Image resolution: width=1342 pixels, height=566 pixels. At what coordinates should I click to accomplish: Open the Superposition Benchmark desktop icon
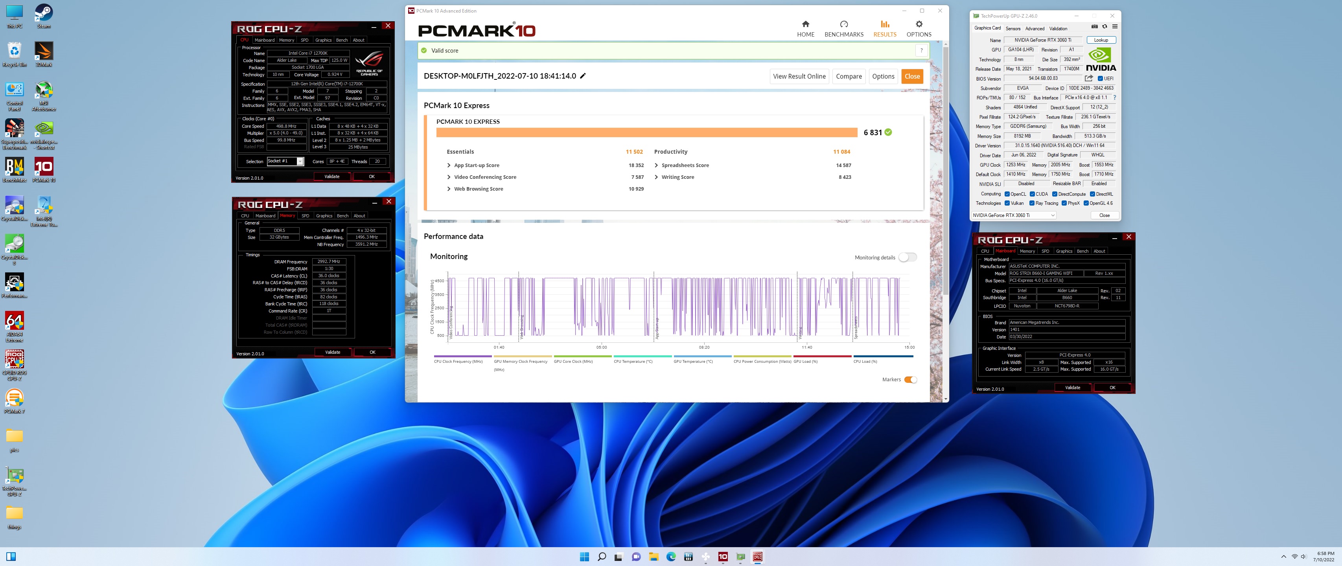pos(14,134)
